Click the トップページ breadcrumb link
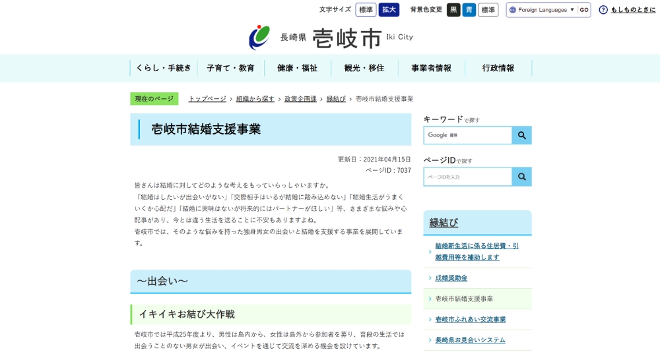This screenshot has width=660, height=356. tap(207, 99)
